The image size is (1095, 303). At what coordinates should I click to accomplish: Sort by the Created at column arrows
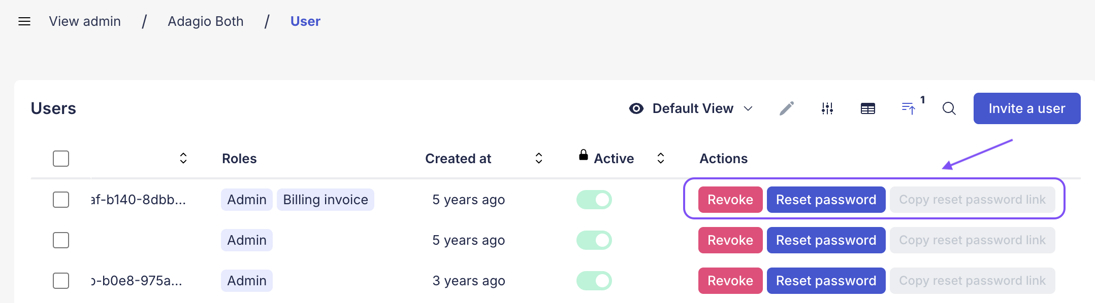click(539, 159)
